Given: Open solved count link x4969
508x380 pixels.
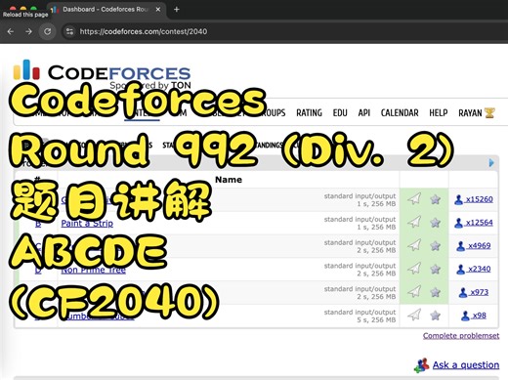Looking at the screenshot, I should 480,245.
